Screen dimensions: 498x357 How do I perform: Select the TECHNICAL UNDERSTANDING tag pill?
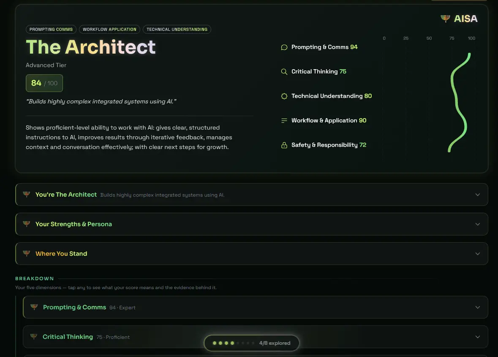tap(177, 29)
